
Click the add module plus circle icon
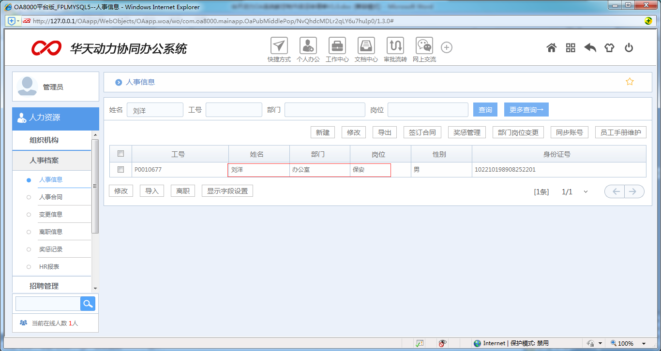pyautogui.click(x=446, y=47)
